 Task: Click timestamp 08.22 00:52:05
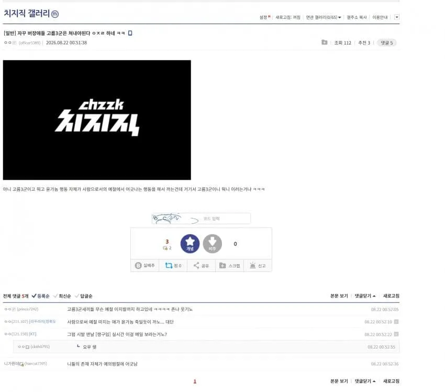(385, 309)
